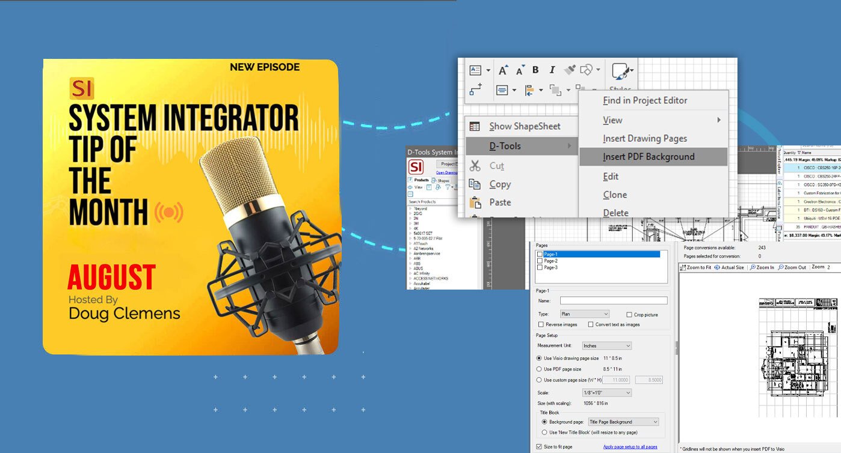Open the Type dropdown showing Plan
The image size is (841, 453).
(x=584, y=314)
